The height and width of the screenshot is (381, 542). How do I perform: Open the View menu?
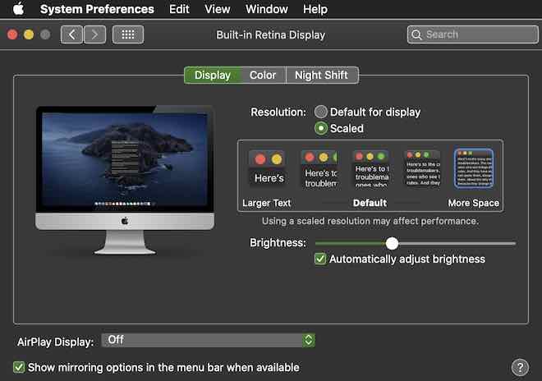217,9
